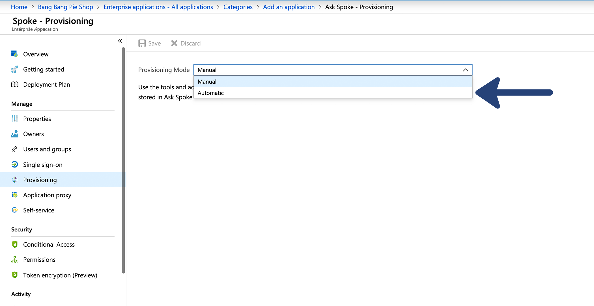
Task: Click the Security section heading
Action: coord(21,229)
